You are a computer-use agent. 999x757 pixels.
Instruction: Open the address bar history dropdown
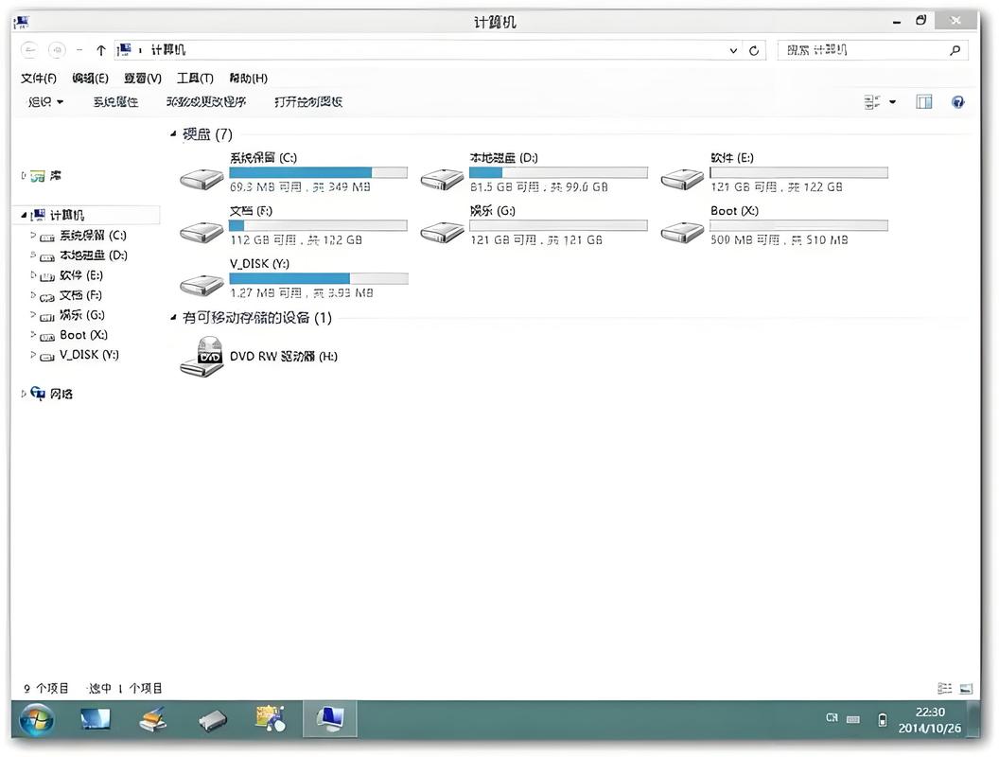coord(733,49)
